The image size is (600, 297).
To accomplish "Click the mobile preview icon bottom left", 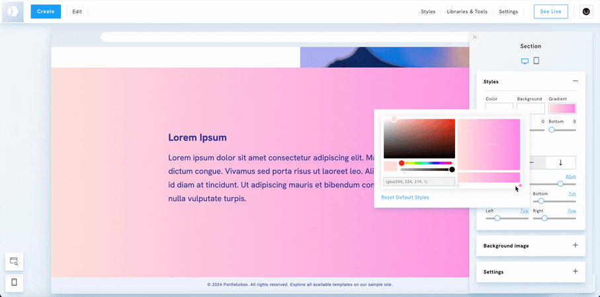I will coord(14,282).
